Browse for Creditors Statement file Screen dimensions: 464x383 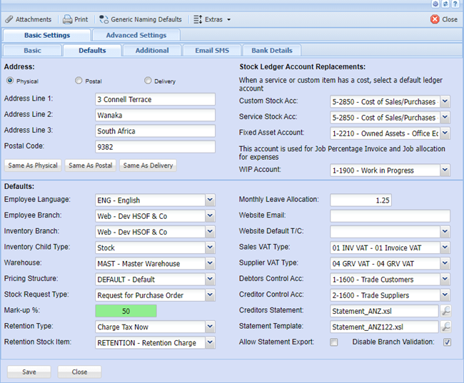(445, 311)
